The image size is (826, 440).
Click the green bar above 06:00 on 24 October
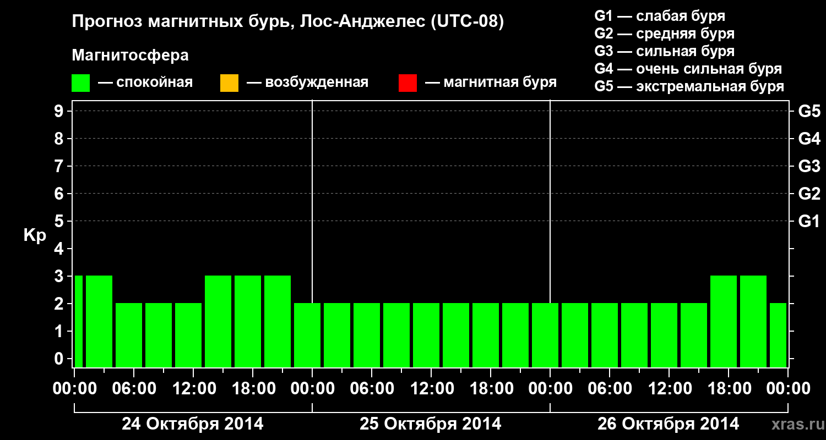[129, 335]
